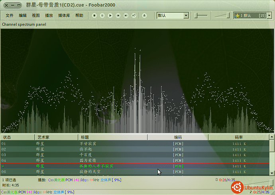Select track 03 千百度
Viewport: 275px width, 195px height.
pos(135,155)
